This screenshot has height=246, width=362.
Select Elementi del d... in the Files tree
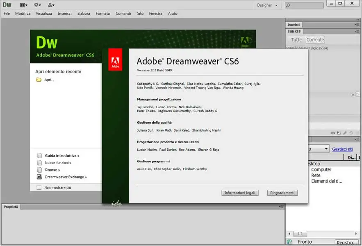tap(327, 181)
